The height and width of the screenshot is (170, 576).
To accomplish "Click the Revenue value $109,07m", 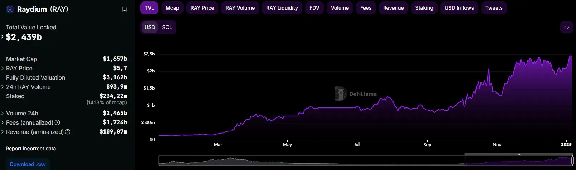I will (113, 131).
